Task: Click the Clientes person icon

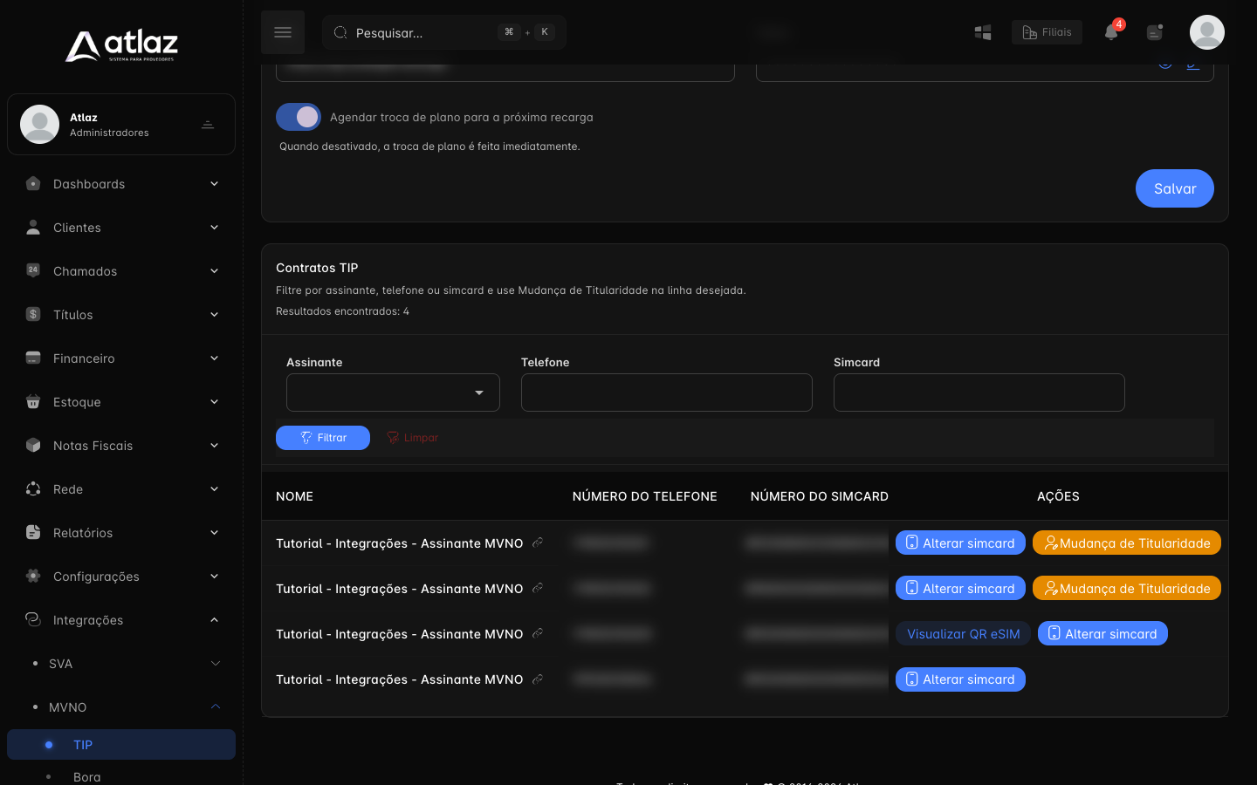Action: [33, 228]
